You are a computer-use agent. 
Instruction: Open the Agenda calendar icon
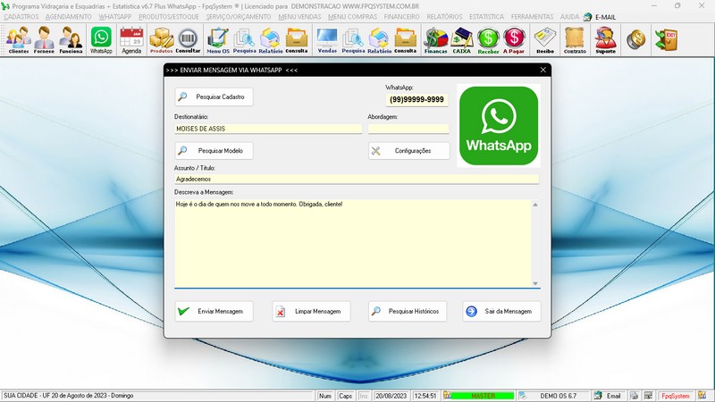pyautogui.click(x=131, y=40)
